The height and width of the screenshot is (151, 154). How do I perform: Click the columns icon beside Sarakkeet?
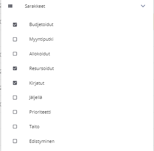[10, 6]
